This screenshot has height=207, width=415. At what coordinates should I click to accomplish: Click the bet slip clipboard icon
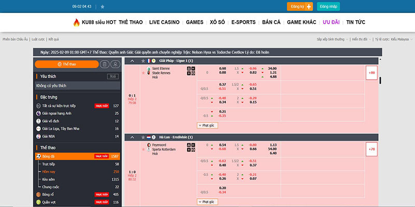(104, 64)
